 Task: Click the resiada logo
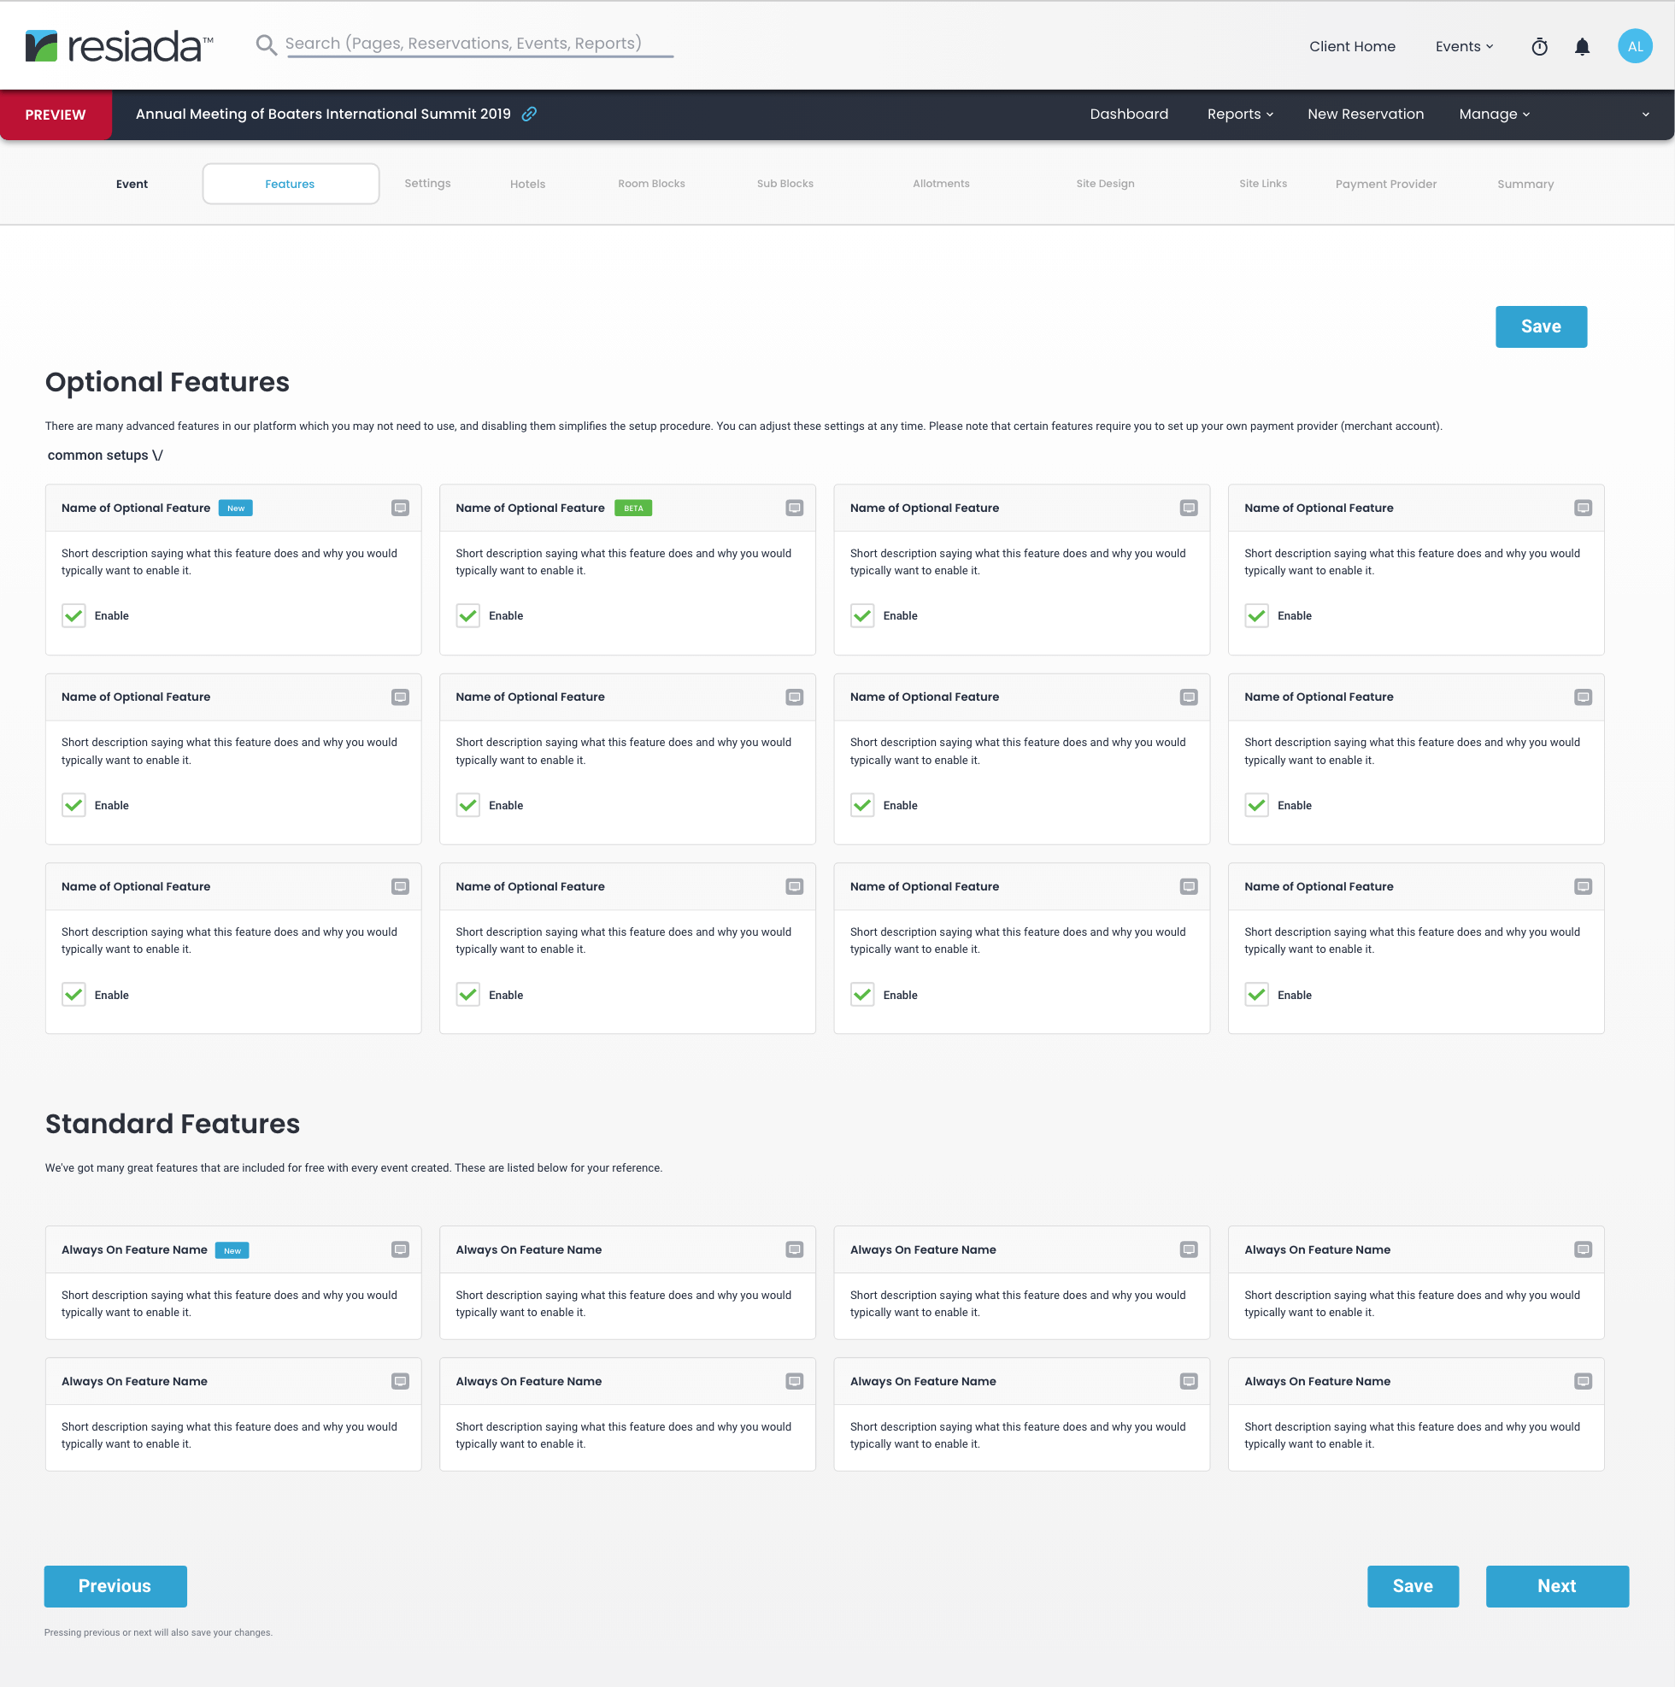[x=120, y=46]
